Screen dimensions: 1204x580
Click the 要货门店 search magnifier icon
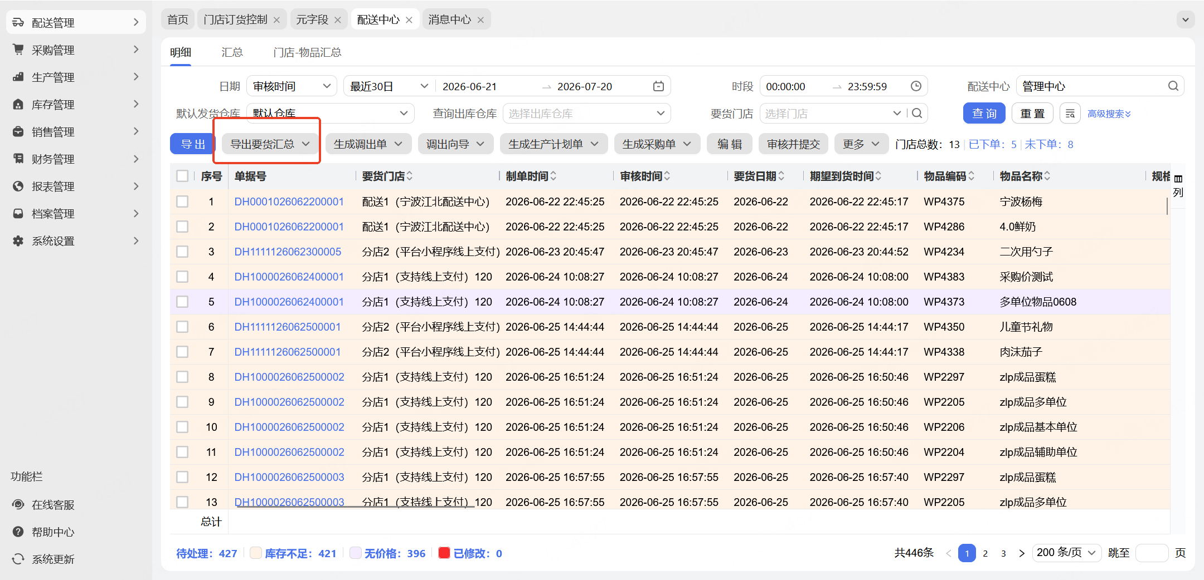coord(917,114)
